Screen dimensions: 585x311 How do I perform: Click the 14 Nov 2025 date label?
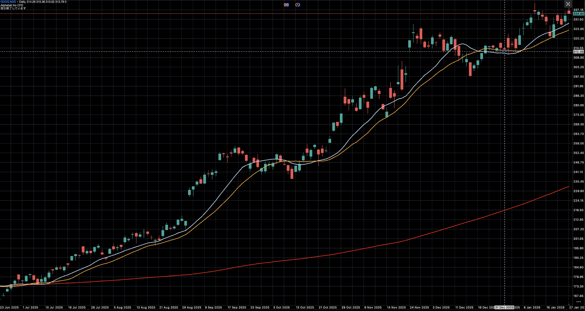[396, 307]
